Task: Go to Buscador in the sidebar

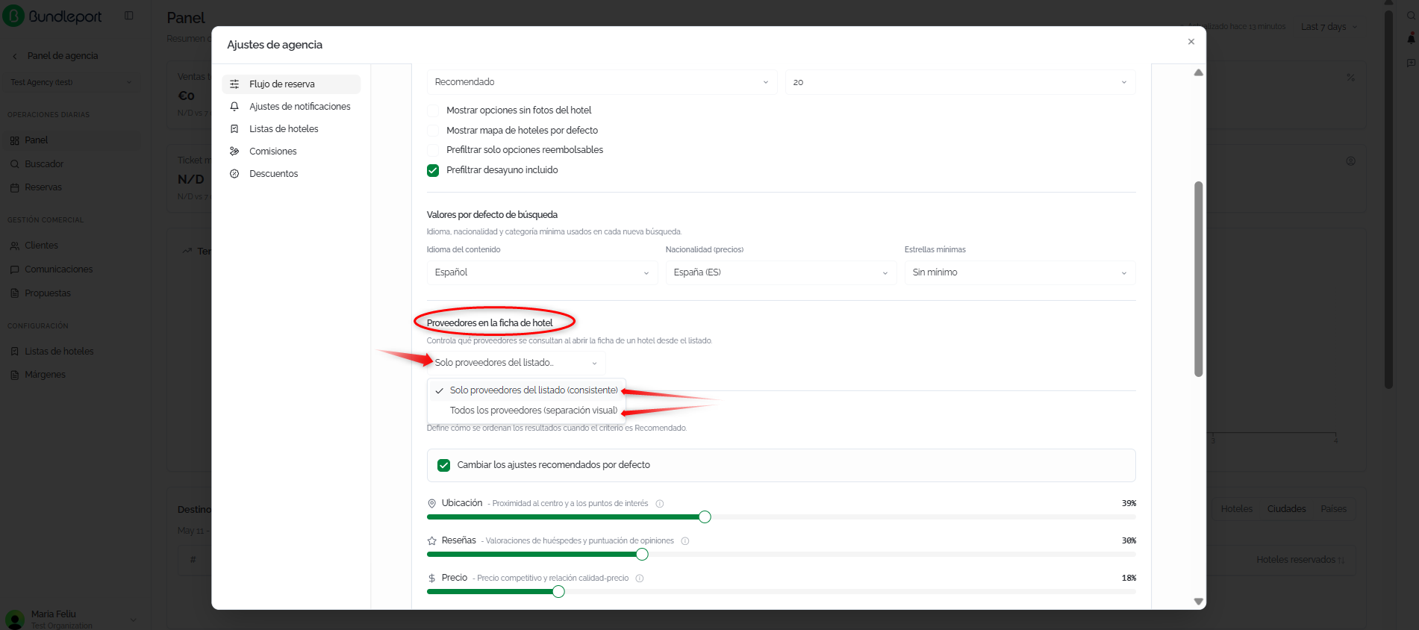Action: coord(71,164)
